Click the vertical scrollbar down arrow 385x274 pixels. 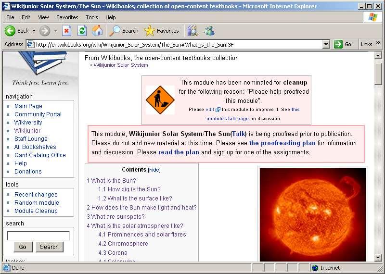point(378,257)
